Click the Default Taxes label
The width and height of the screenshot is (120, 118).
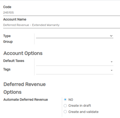point(14,61)
